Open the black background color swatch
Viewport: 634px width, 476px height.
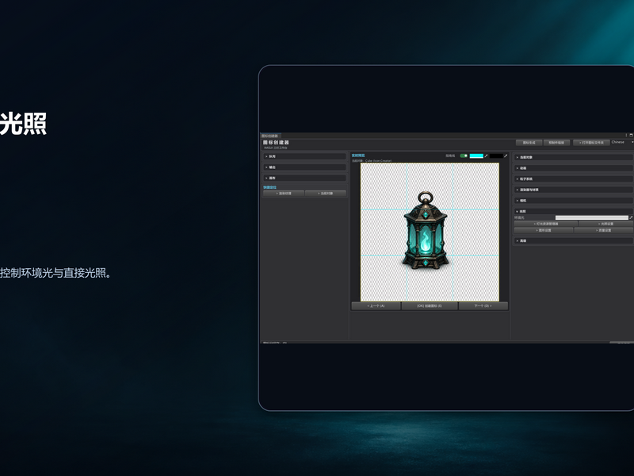(x=496, y=155)
